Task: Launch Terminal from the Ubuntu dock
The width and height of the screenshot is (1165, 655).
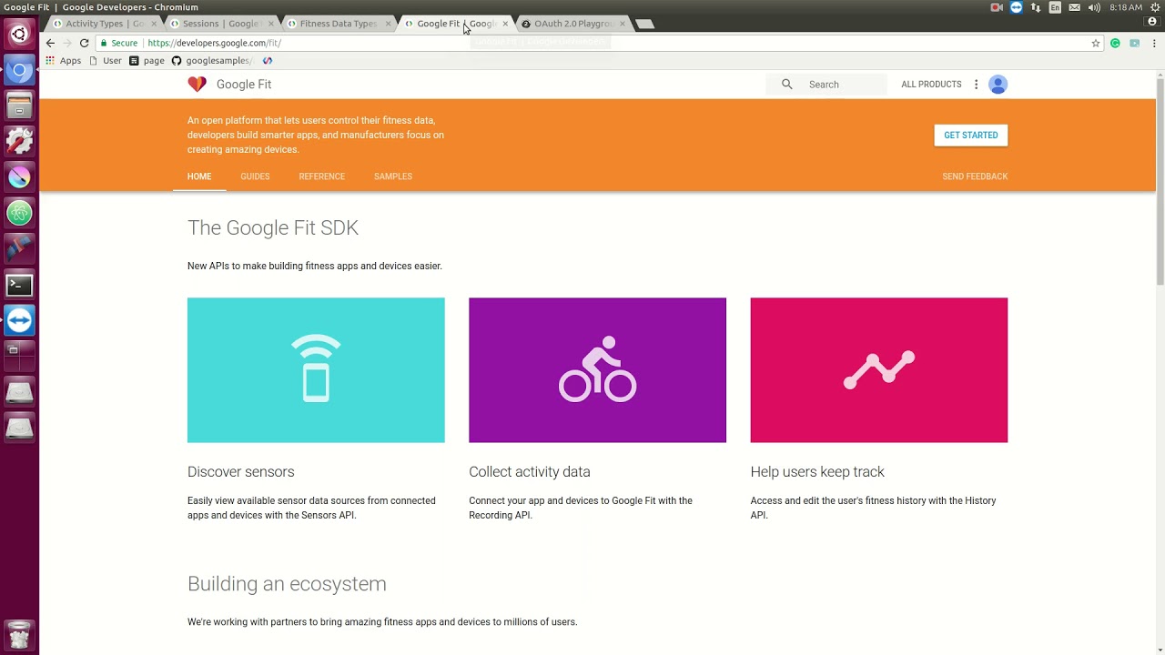Action: pyautogui.click(x=19, y=285)
